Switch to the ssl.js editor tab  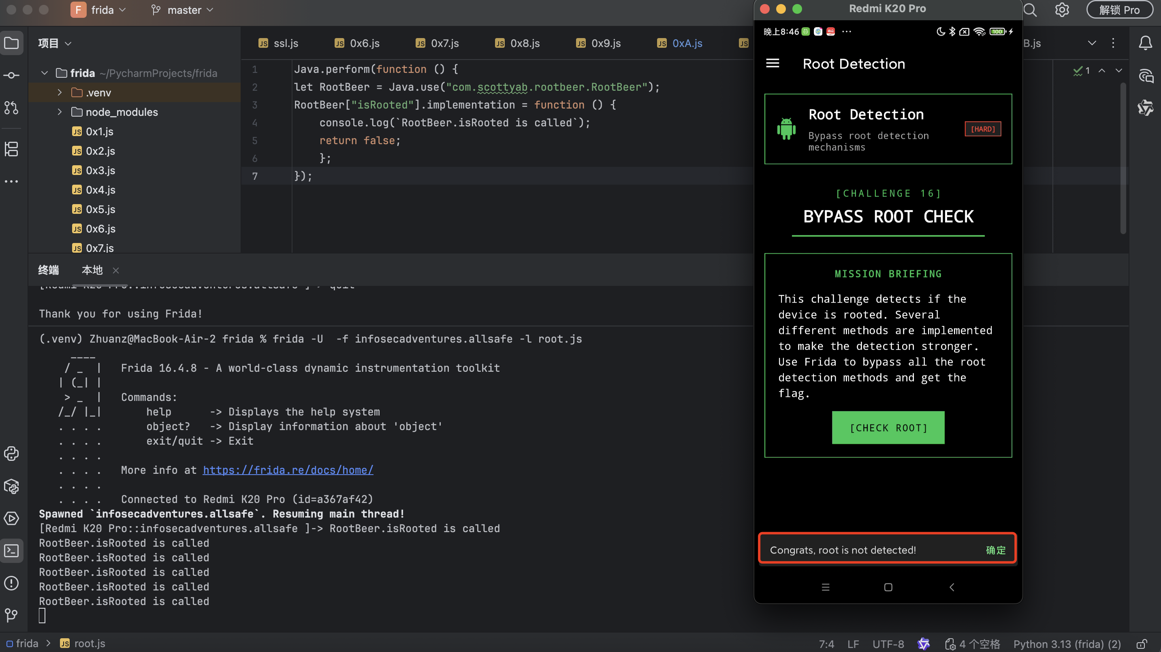(279, 43)
